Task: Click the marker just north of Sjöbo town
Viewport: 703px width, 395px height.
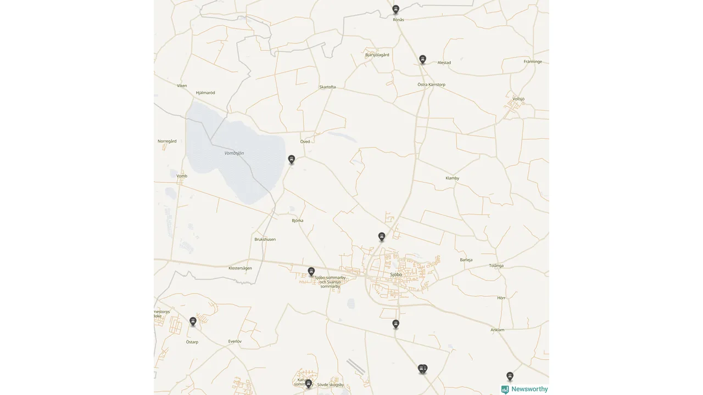Action: pyautogui.click(x=382, y=237)
